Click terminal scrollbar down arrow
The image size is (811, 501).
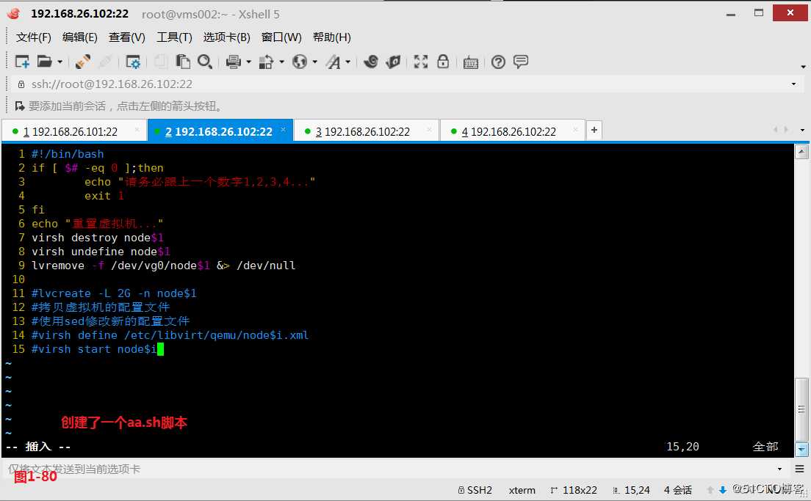point(801,450)
